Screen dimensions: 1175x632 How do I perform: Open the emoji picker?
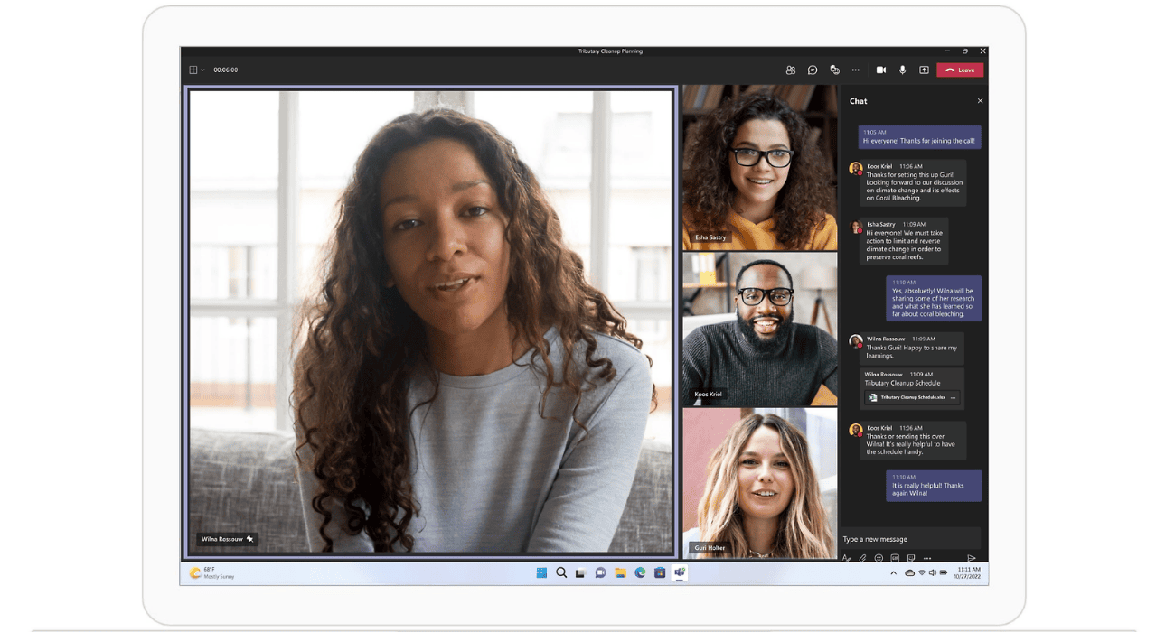(879, 558)
